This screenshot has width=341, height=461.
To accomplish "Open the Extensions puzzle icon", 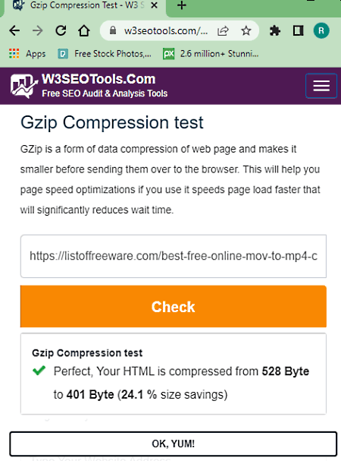I will click(274, 30).
